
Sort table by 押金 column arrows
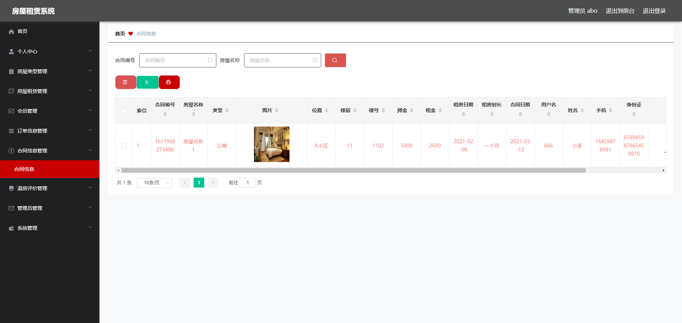pyautogui.click(x=412, y=110)
